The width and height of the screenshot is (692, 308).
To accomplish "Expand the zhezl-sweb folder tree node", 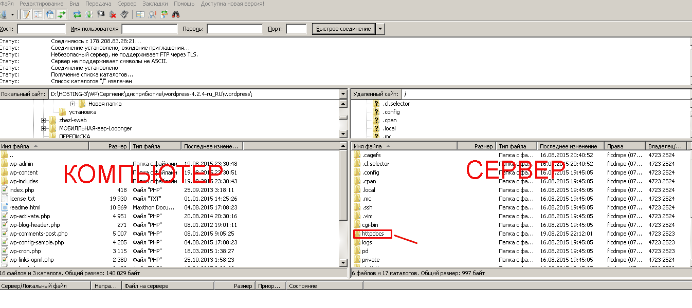I will pos(44,120).
